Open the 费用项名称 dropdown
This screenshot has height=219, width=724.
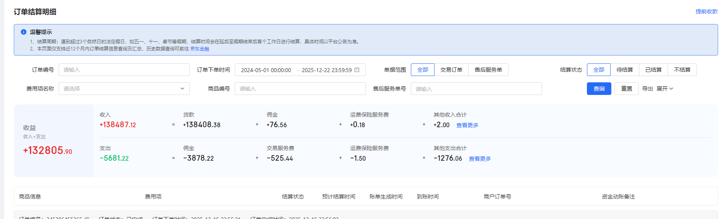[x=124, y=89]
